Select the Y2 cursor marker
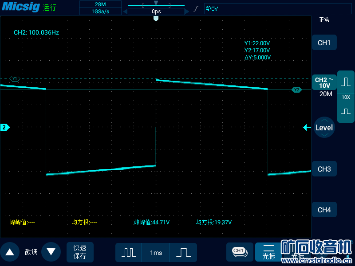Viewport: 355px width, 266px height. point(296,90)
